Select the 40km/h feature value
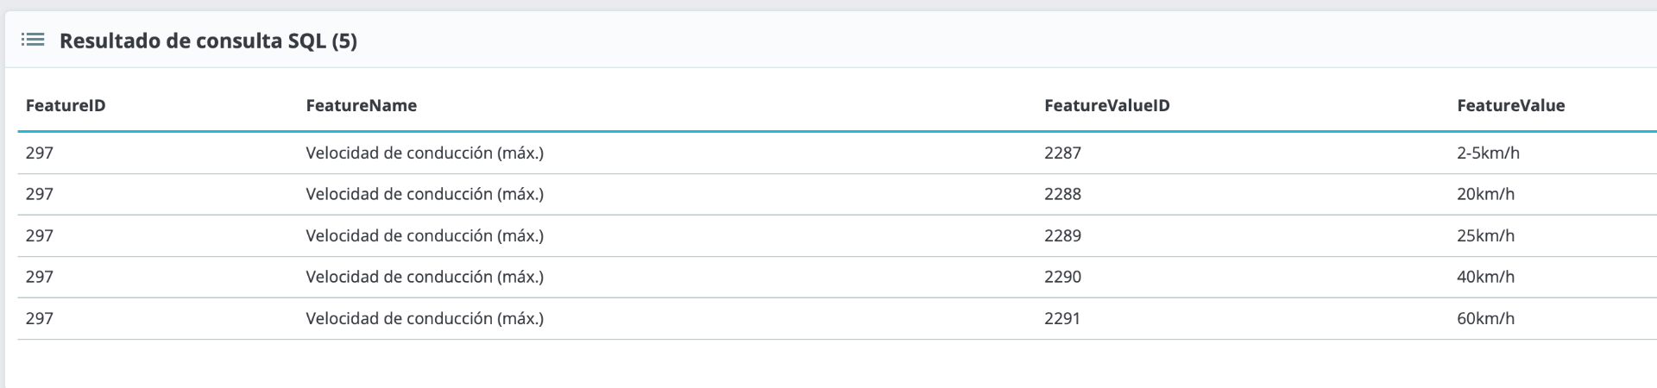Image resolution: width=1657 pixels, height=388 pixels. (x=1485, y=277)
